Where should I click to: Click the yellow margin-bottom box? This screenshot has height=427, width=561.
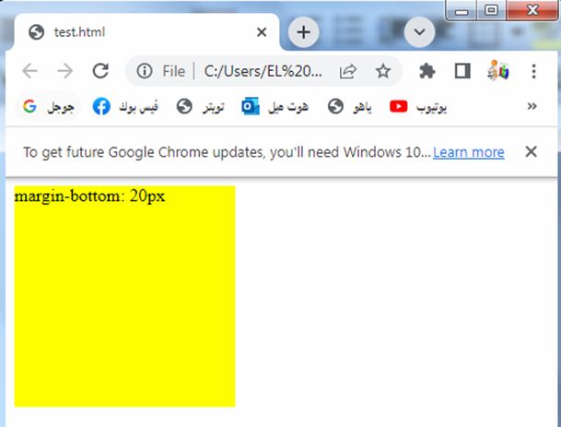click(x=125, y=296)
